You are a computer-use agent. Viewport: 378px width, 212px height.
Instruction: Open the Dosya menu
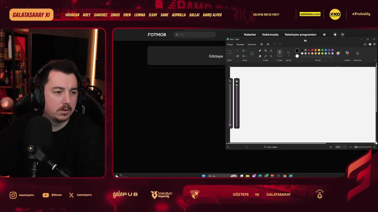pos(230,44)
